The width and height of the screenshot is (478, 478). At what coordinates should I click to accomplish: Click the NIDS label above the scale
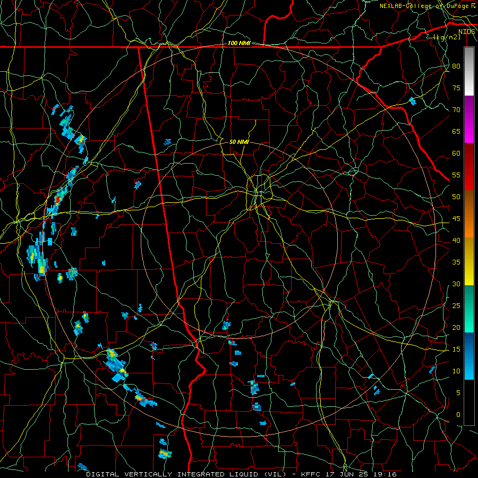click(467, 32)
